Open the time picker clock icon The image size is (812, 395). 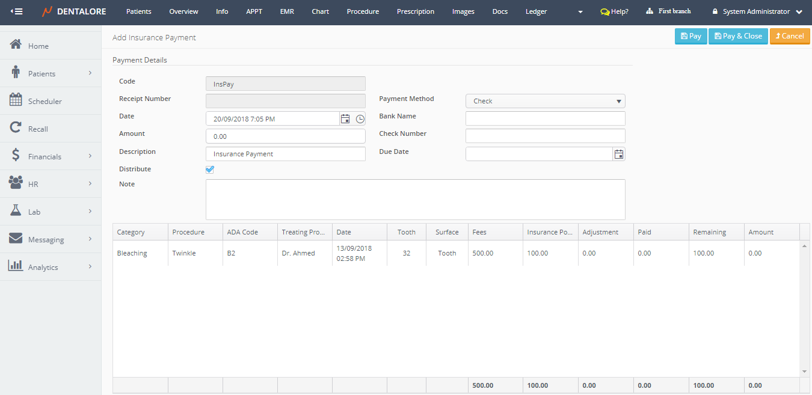[360, 119]
